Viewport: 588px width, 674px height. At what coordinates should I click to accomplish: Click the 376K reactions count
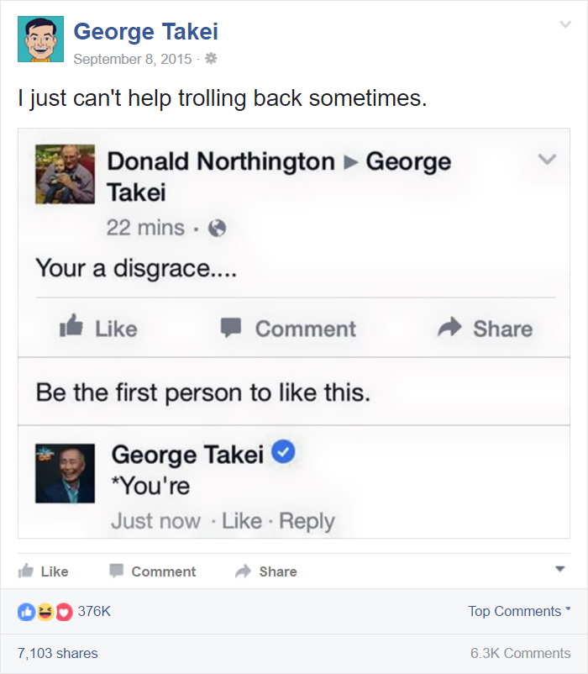(x=94, y=611)
